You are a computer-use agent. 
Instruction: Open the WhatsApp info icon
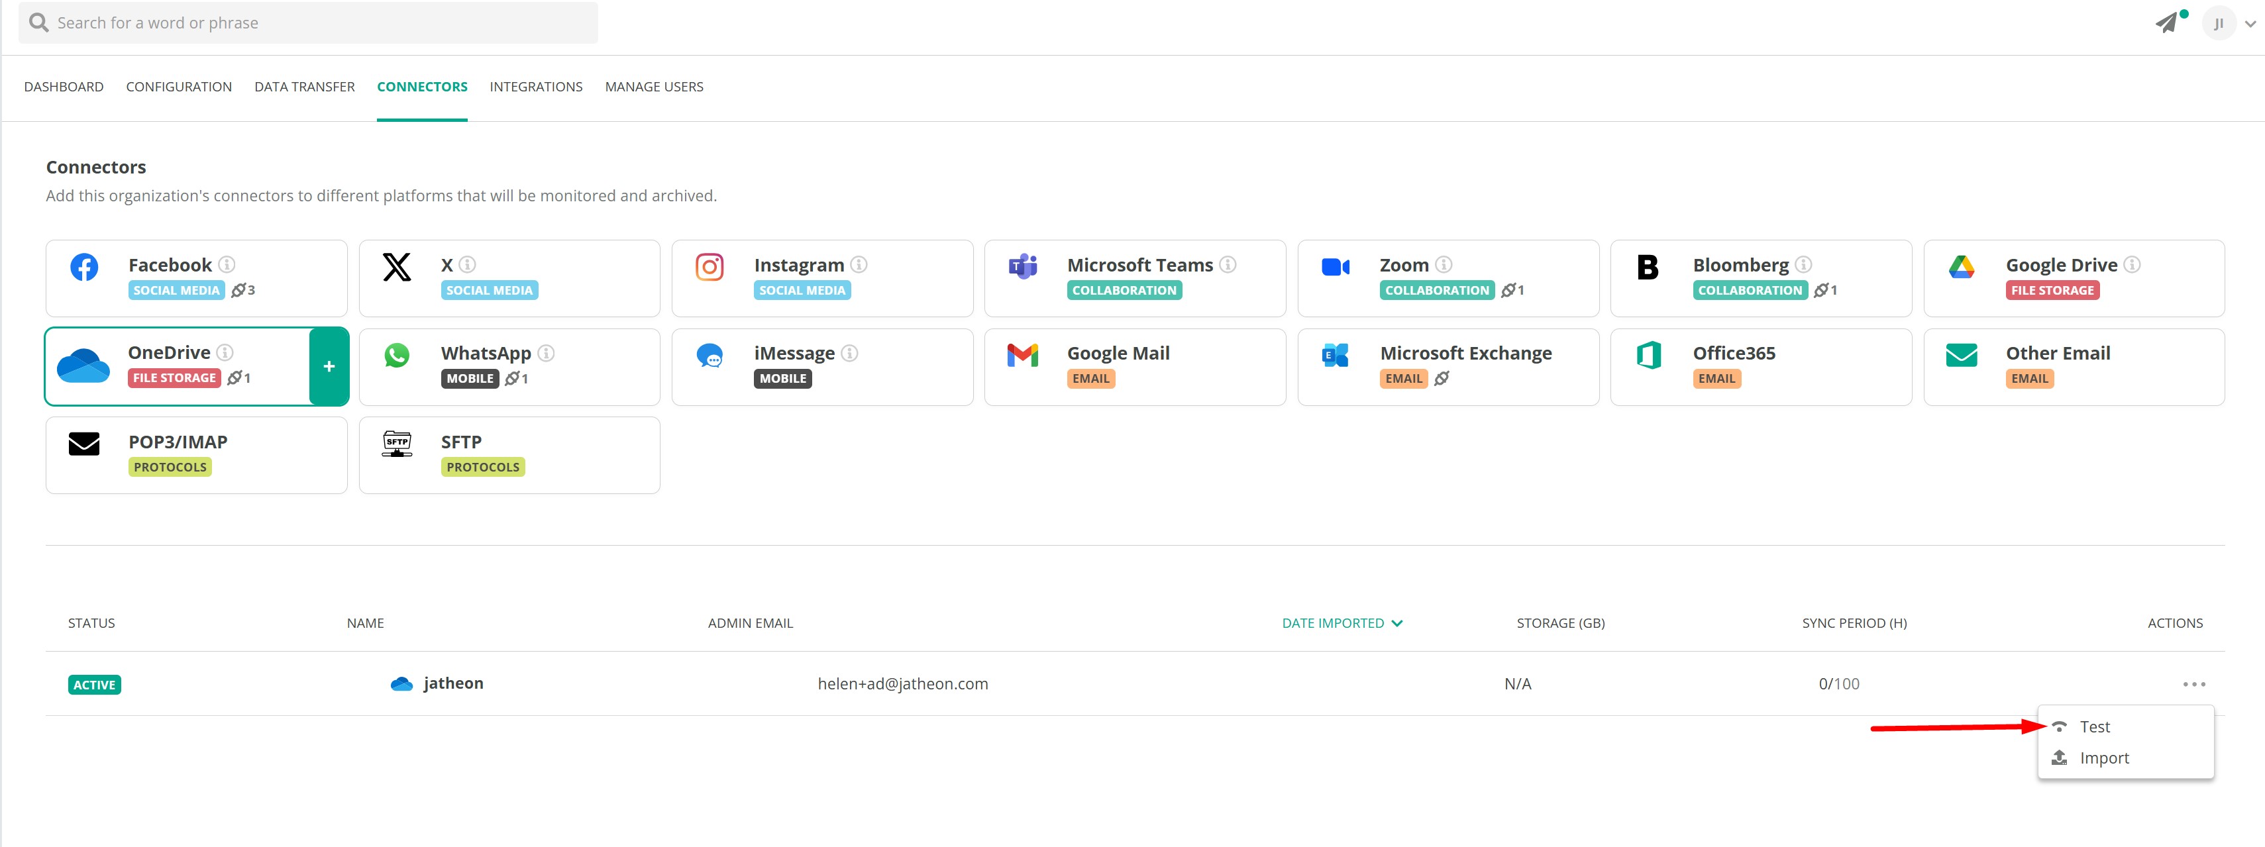546,353
